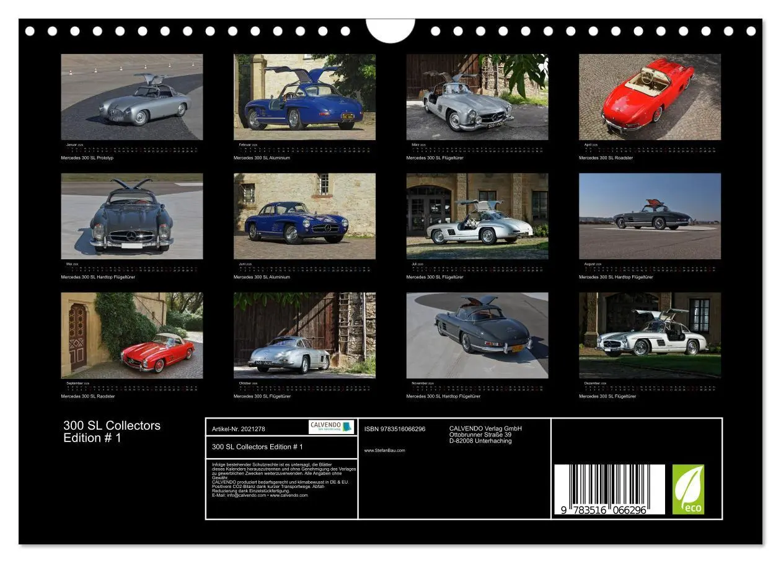The image size is (781, 563).
Task: Open the red 300 SL Roadster April photo
Action: pyautogui.click(x=650, y=97)
